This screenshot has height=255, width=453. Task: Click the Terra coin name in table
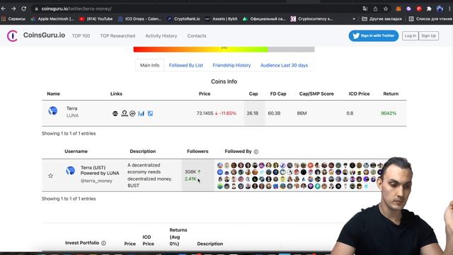(x=72, y=108)
